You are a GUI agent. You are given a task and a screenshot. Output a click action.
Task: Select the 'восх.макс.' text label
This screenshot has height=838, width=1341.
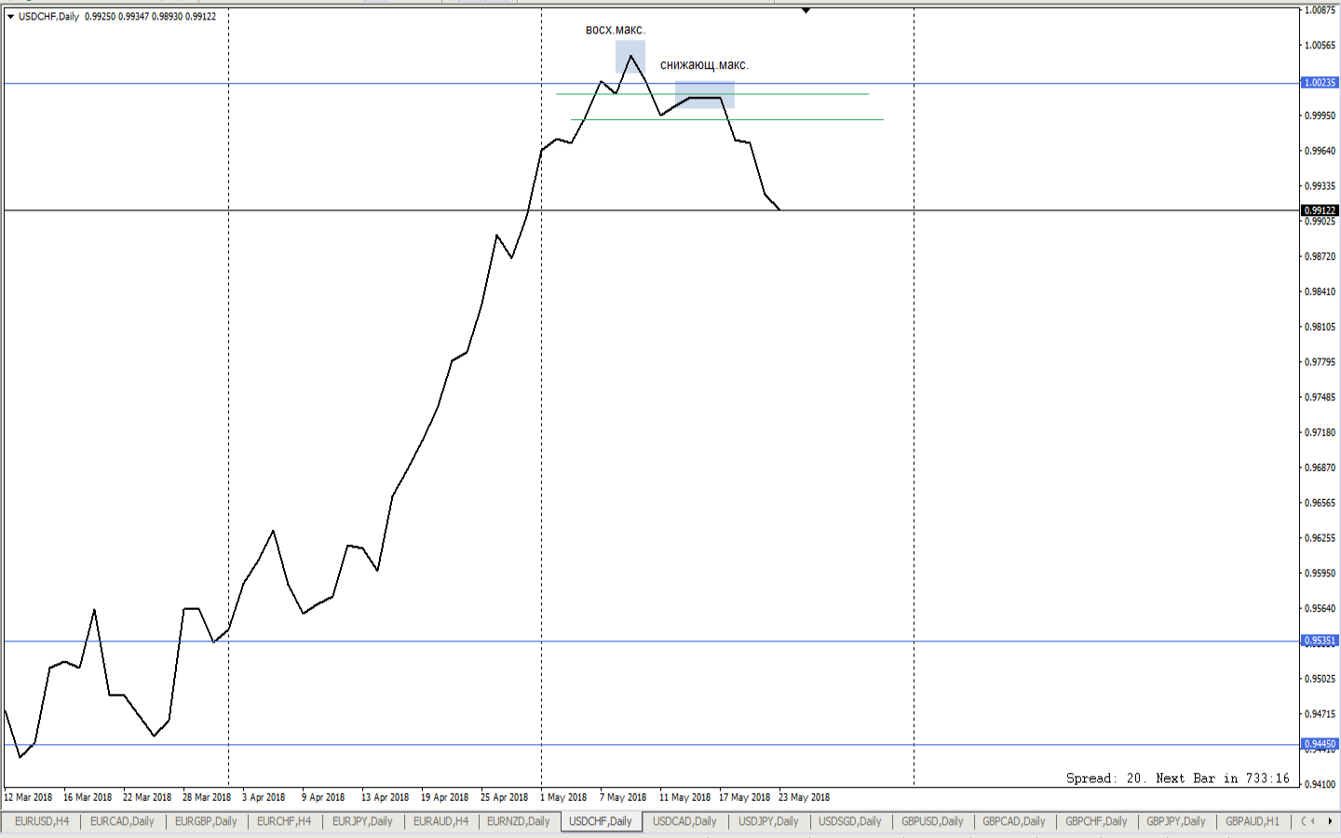[x=616, y=30]
